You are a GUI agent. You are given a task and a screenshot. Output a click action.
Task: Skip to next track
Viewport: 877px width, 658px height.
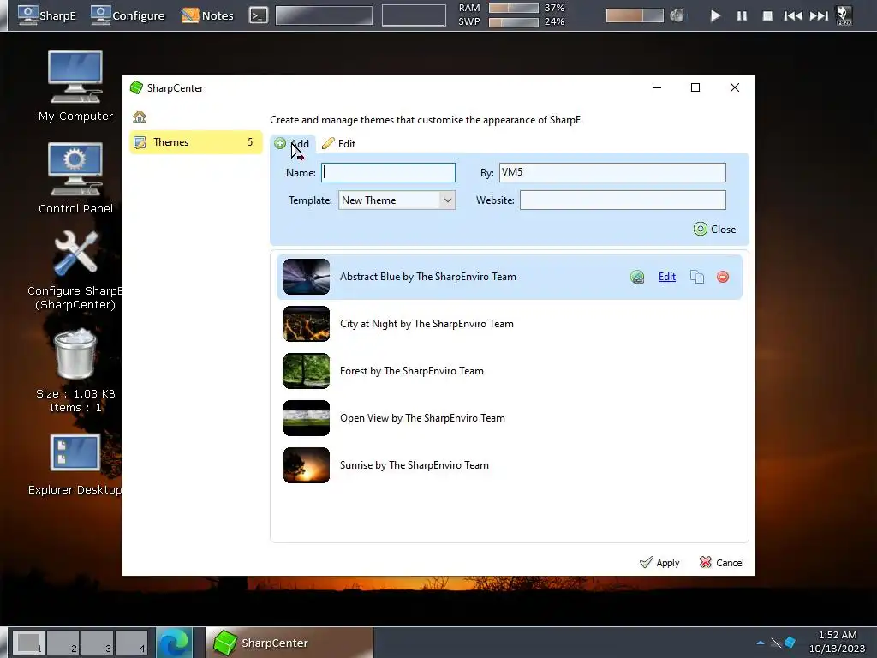click(819, 15)
